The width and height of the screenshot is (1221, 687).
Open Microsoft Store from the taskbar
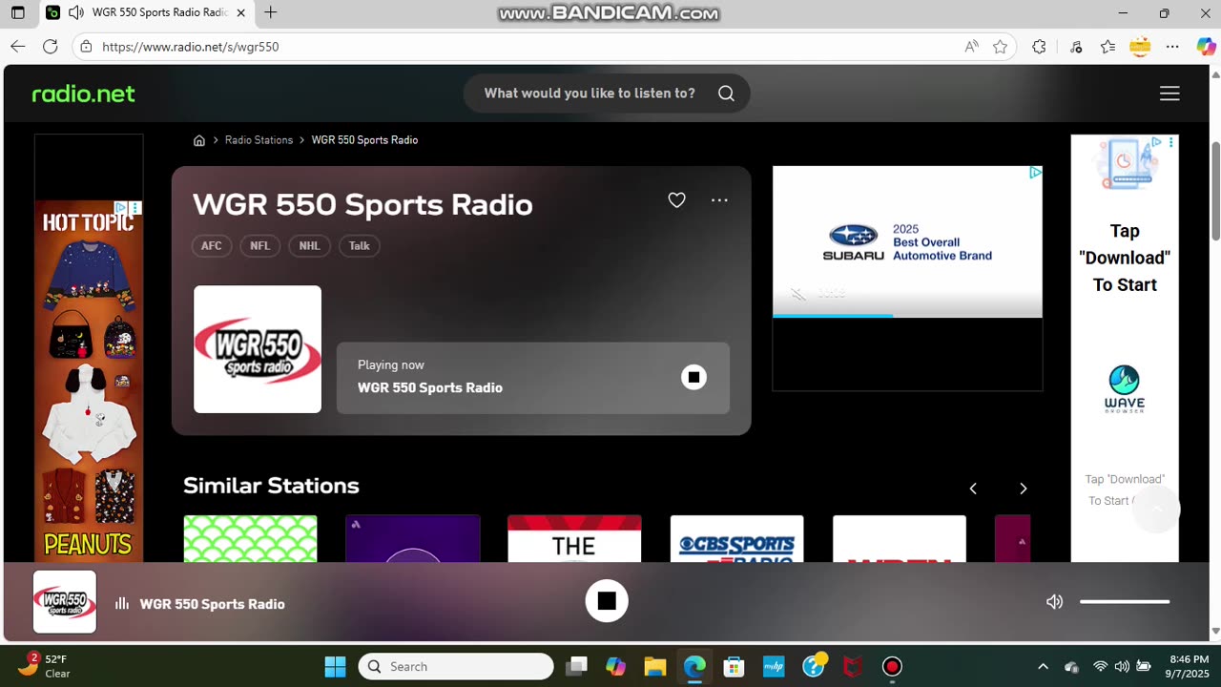734,666
